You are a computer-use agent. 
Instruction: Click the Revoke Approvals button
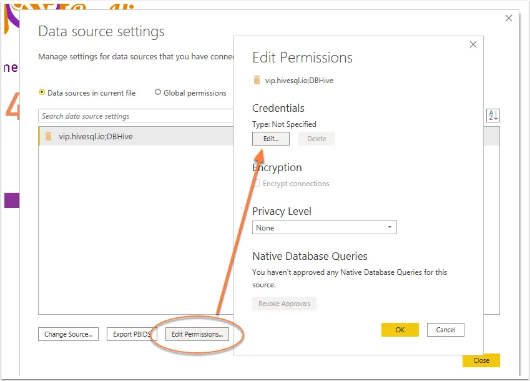tap(284, 304)
